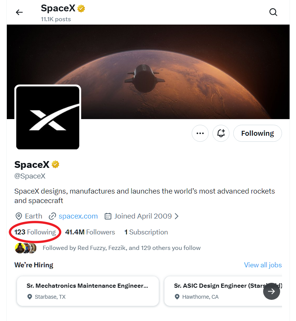The width and height of the screenshot is (296, 321).
Task: Open the Sr. Mechatronics Maintenance Engineer job card
Action: point(88,291)
